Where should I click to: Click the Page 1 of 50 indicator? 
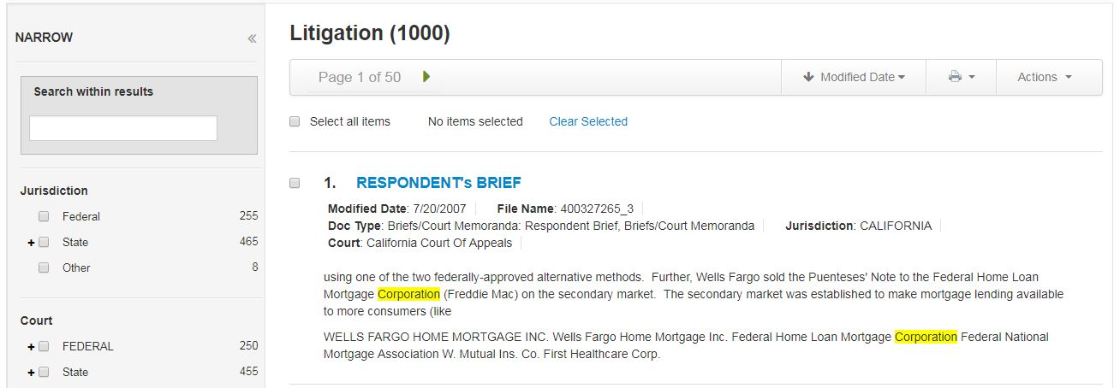(x=360, y=77)
